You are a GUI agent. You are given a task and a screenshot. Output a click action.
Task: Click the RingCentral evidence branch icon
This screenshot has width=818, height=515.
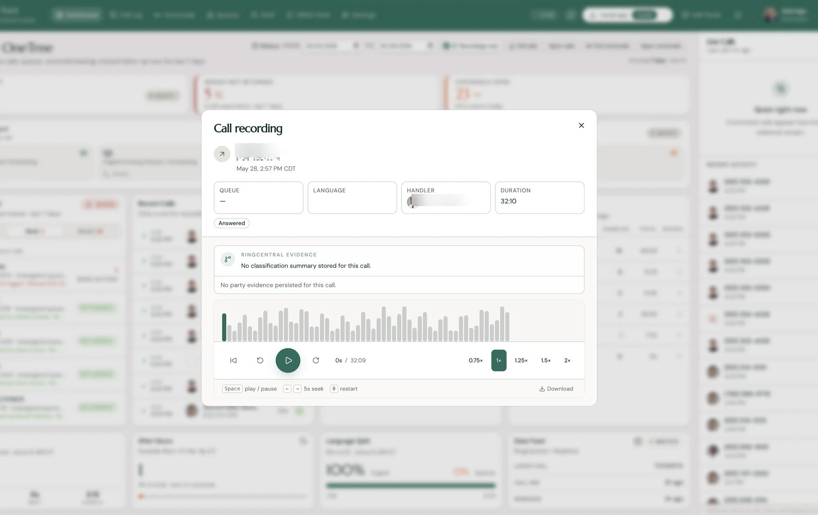(x=228, y=259)
